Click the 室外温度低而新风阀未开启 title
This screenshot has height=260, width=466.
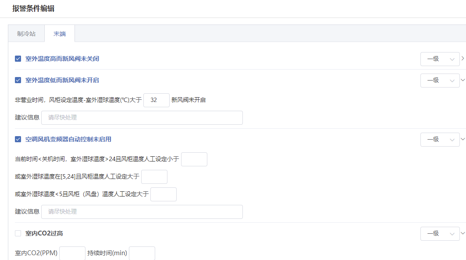62,80
